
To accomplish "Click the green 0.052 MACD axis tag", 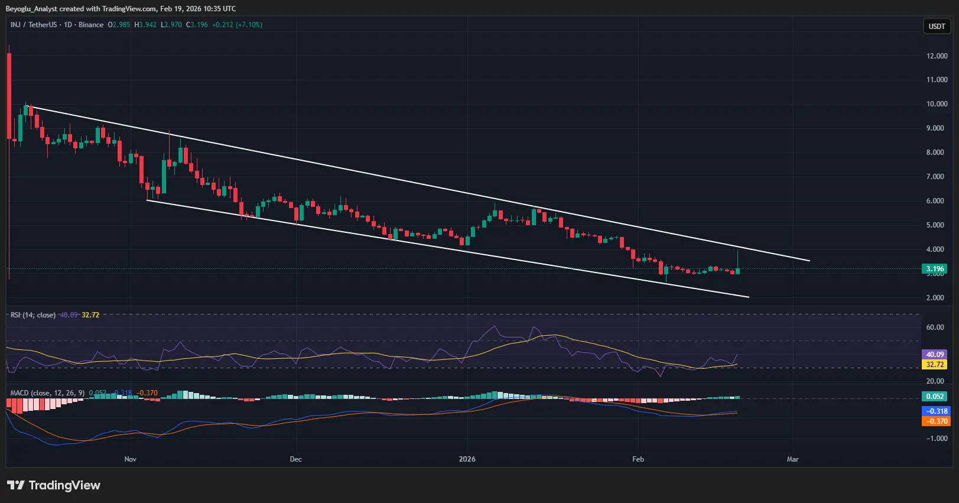I will (935, 397).
